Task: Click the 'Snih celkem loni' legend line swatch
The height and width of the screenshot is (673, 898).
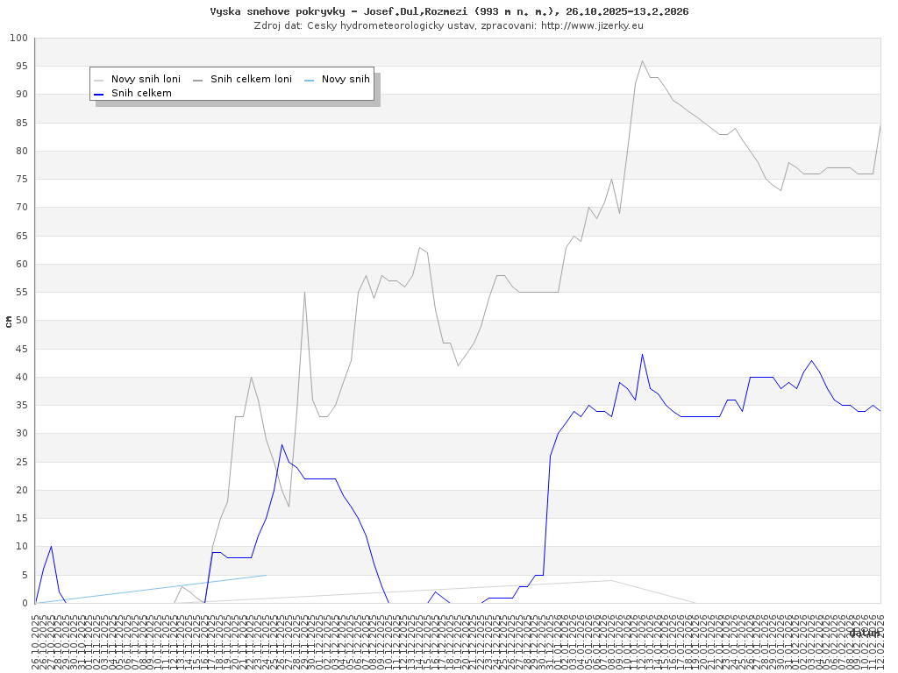Action: click(x=197, y=80)
